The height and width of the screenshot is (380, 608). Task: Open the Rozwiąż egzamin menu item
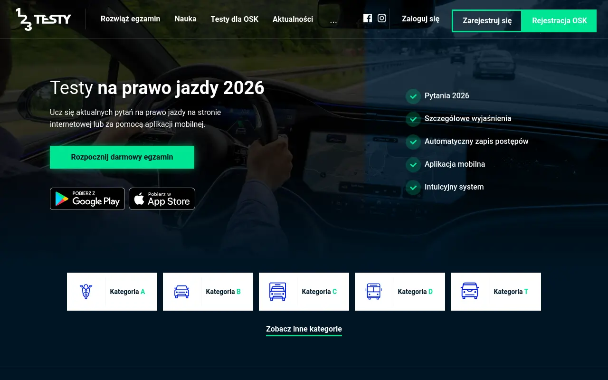[131, 19]
